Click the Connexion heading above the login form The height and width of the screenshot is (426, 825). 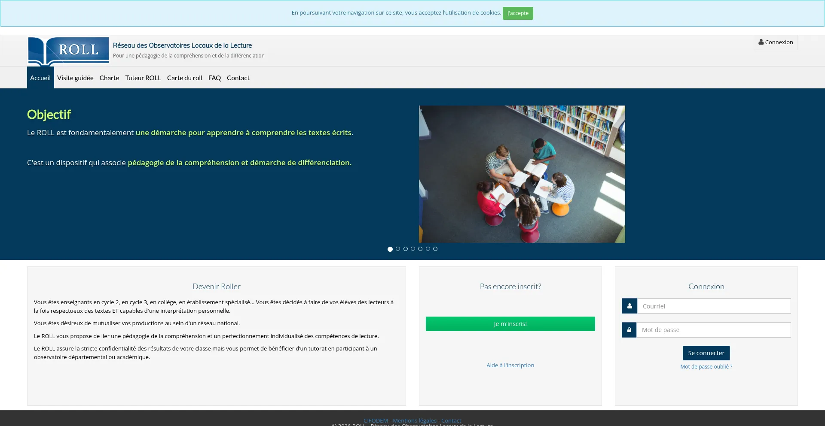(x=706, y=286)
